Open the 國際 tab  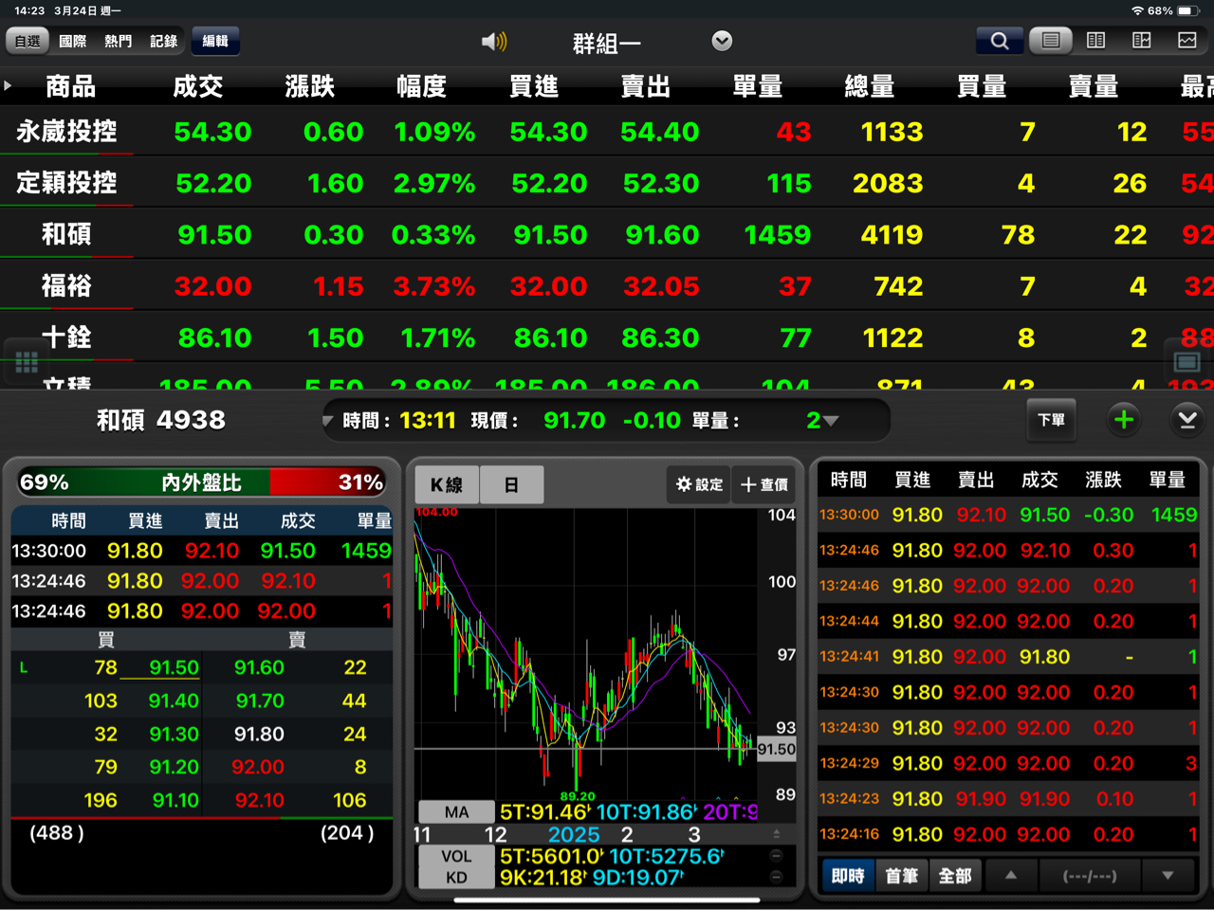[x=73, y=41]
